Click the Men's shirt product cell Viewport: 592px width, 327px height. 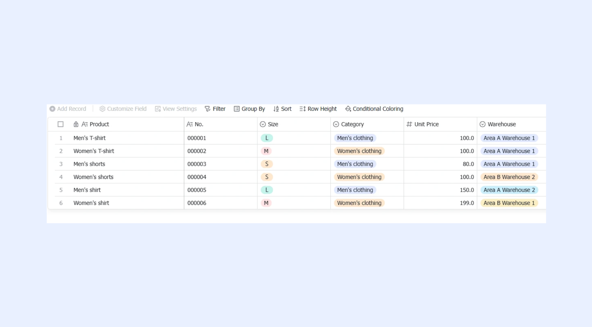pyautogui.click(x=128, y=190)
